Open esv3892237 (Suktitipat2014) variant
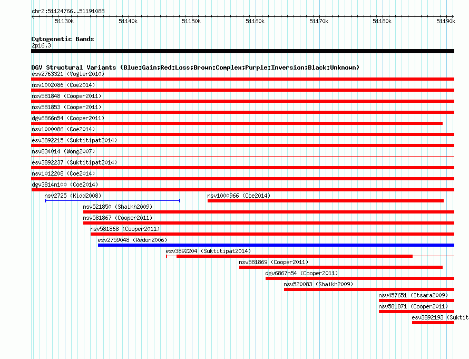The width and height of the screenshot is (469, 359). pyautogui.click(x=74, y=162)
